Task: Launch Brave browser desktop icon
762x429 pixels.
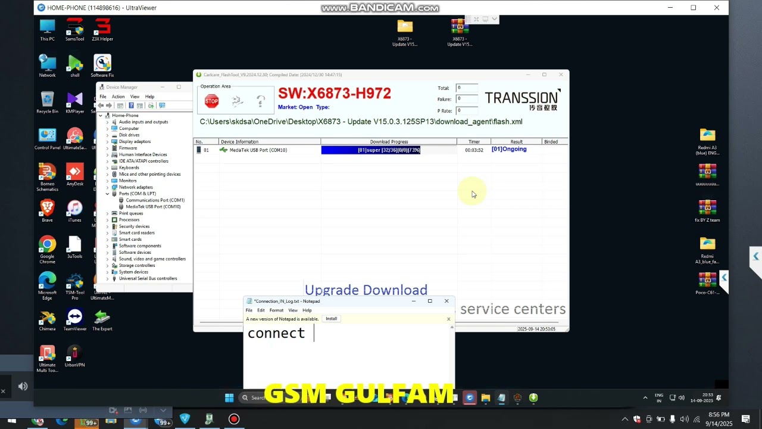Action: pyautogui.click(x=47, y=212)
